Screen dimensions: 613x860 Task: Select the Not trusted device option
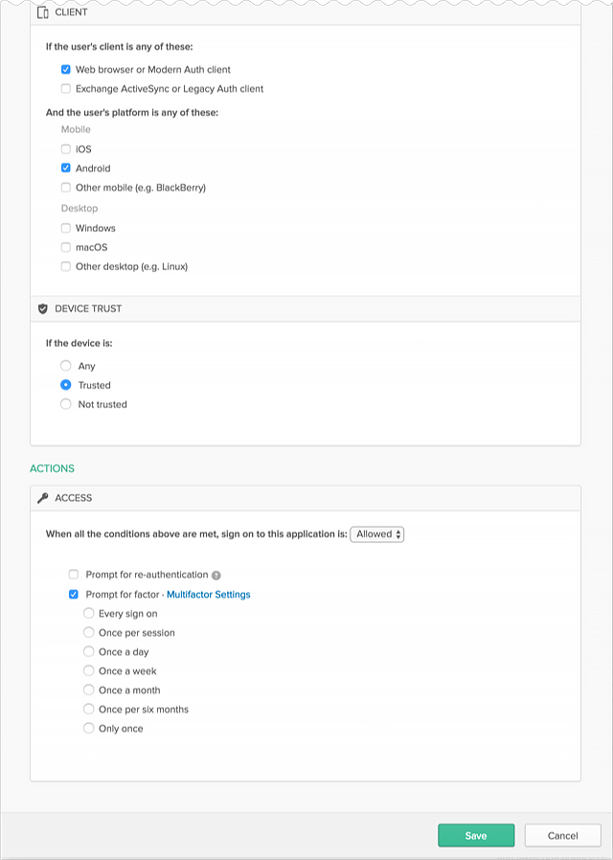click(x=65, y=404)
